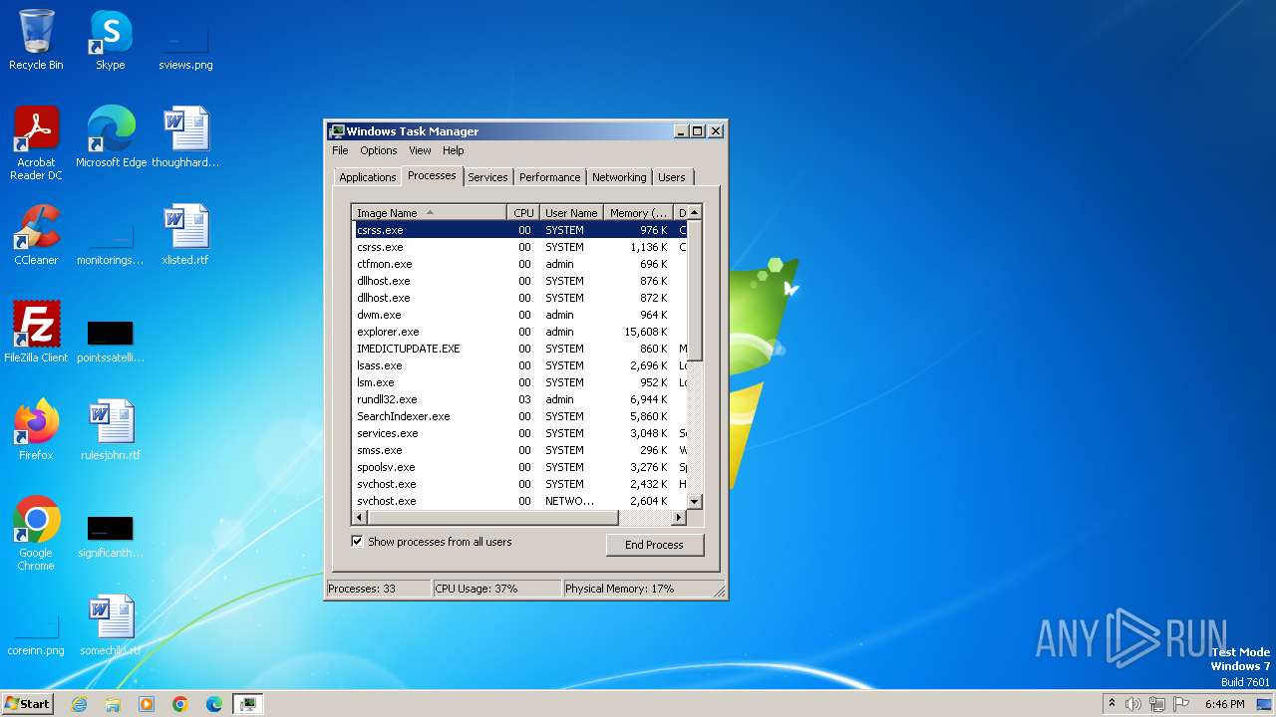Image resolution: width=1276 pixels, height=717 pixels.
Task: Click vertical scrollbar down arrow
Action: click(695, 502)
